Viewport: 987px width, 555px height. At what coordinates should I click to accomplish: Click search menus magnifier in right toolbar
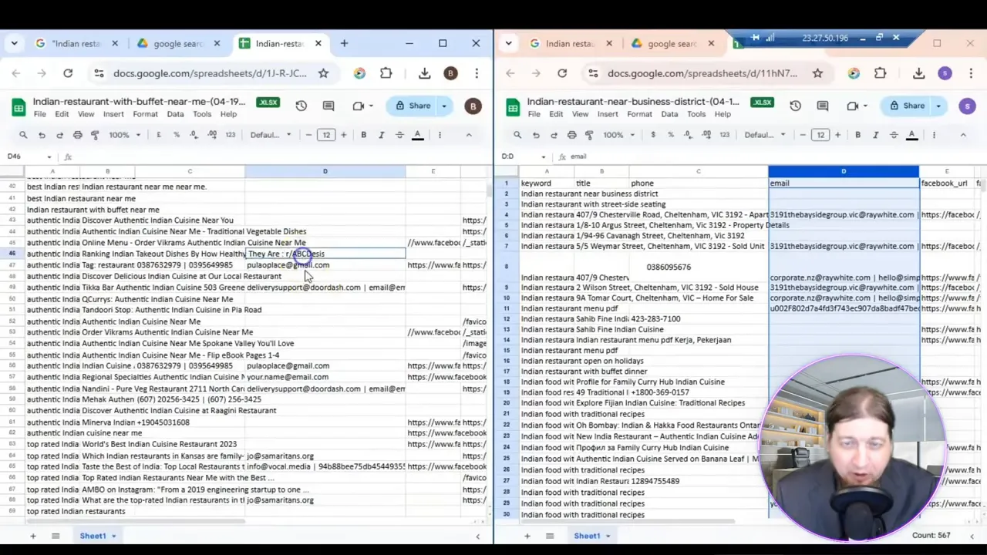click(517, 135)
